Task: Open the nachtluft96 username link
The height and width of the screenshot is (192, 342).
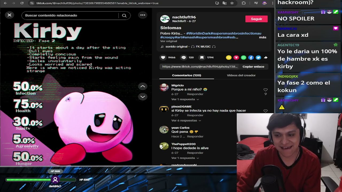Action: pyautogui.click(x=184, y=17)
